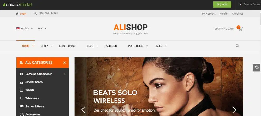The image size is (261, 116).
Task: Open the shopping cart icon
Action: tap(241, 29)
